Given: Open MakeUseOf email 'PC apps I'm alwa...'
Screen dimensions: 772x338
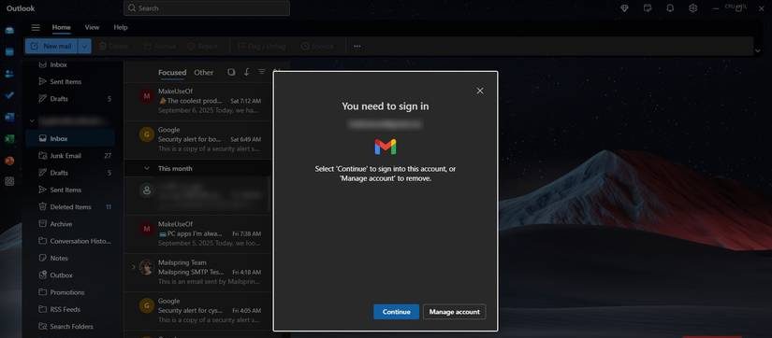Looking at the screenshot, I should 197,233.
